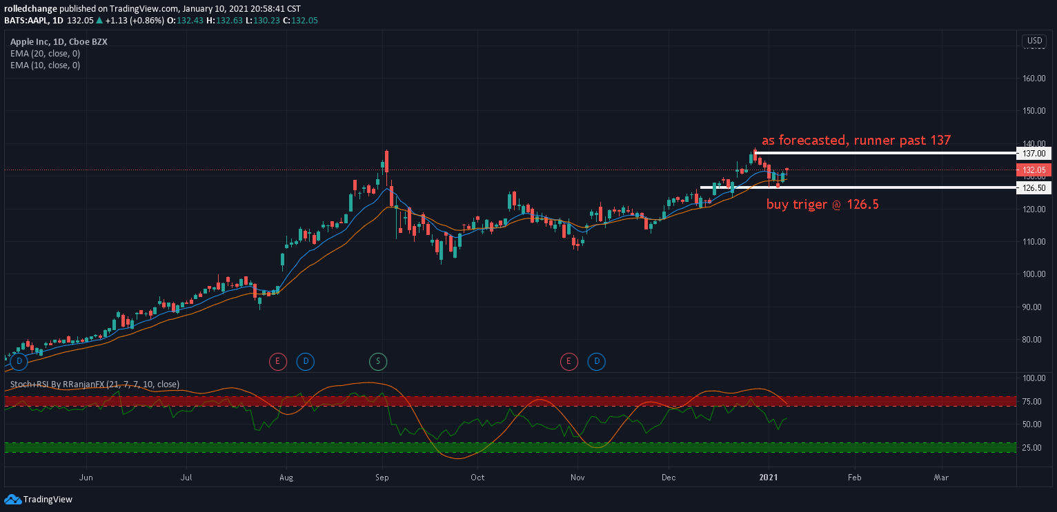Image resolution: width=1057 pixels, height=512 pixels.
Task: Select the EMA (20, close, 0) indicator label
Action: point(45,53)
